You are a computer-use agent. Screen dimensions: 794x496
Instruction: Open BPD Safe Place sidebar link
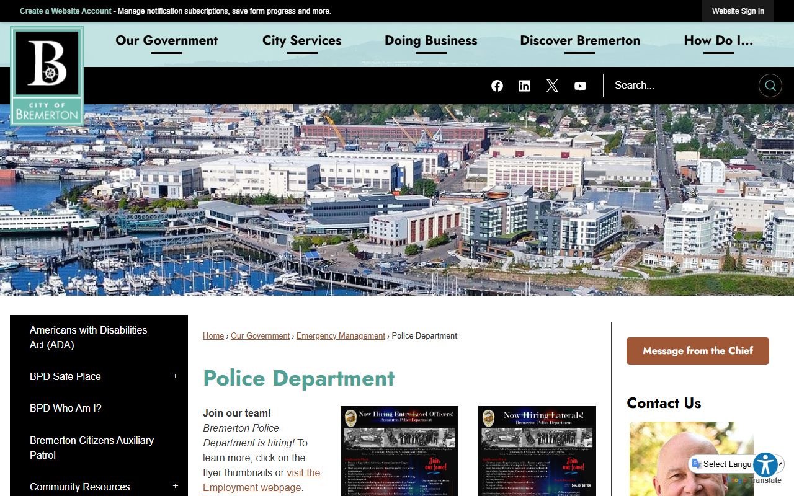65,376
